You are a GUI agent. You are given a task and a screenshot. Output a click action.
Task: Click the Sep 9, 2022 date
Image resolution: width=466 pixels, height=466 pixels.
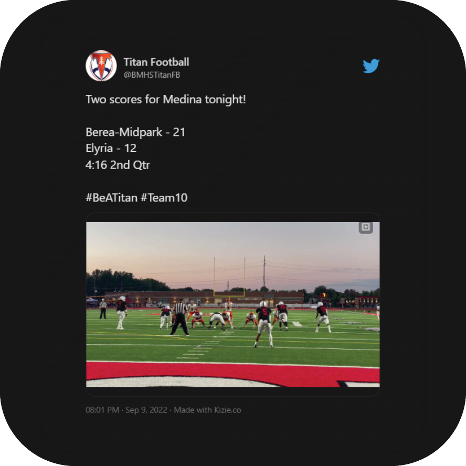(146, 410)
